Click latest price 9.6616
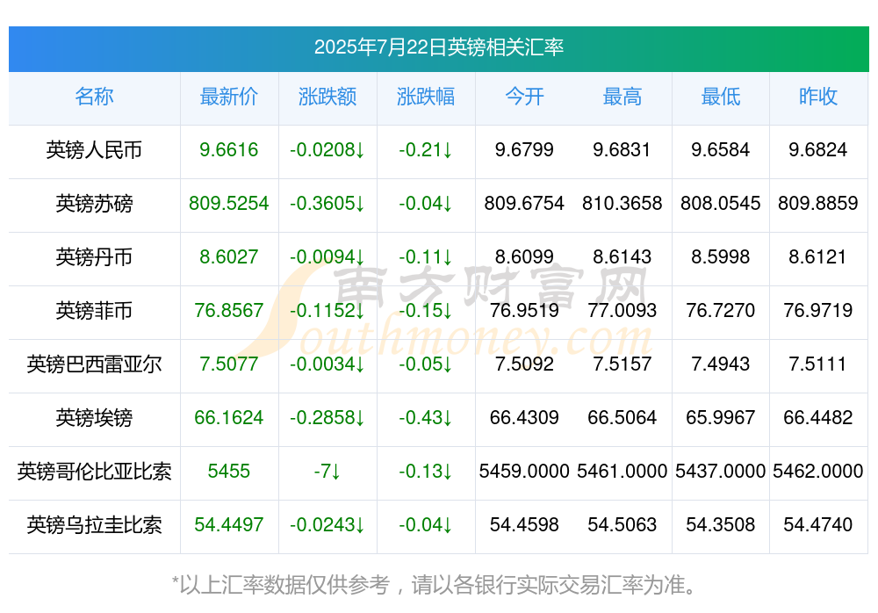 click(x=229, y=149)
